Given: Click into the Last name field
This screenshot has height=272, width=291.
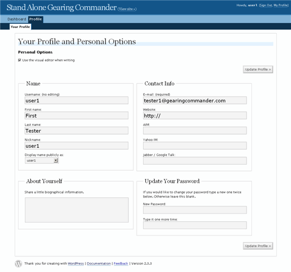Looking at the screenshot, I should [77, 131].
